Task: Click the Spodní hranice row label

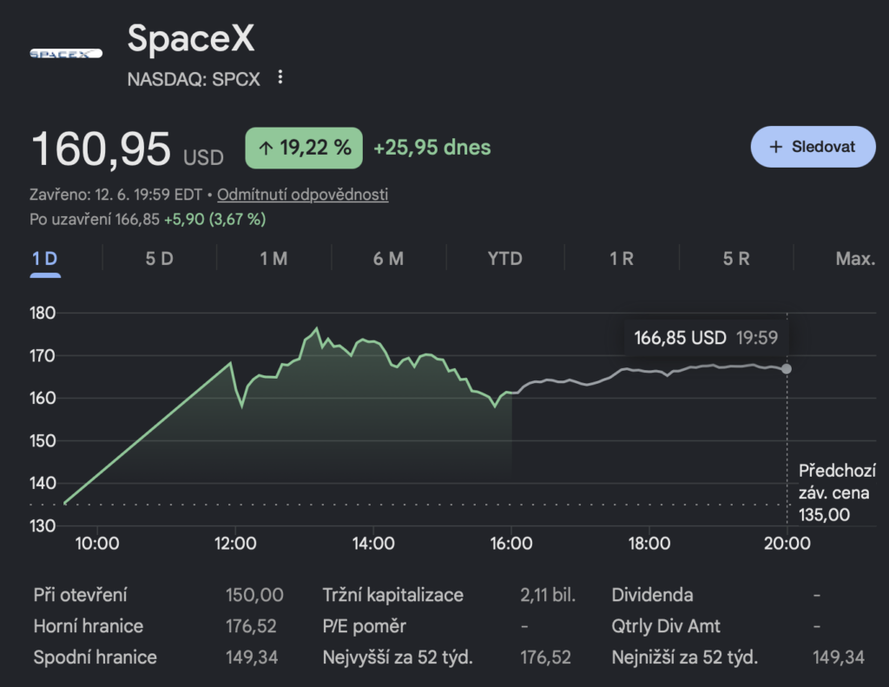Action: click(95, 657)
